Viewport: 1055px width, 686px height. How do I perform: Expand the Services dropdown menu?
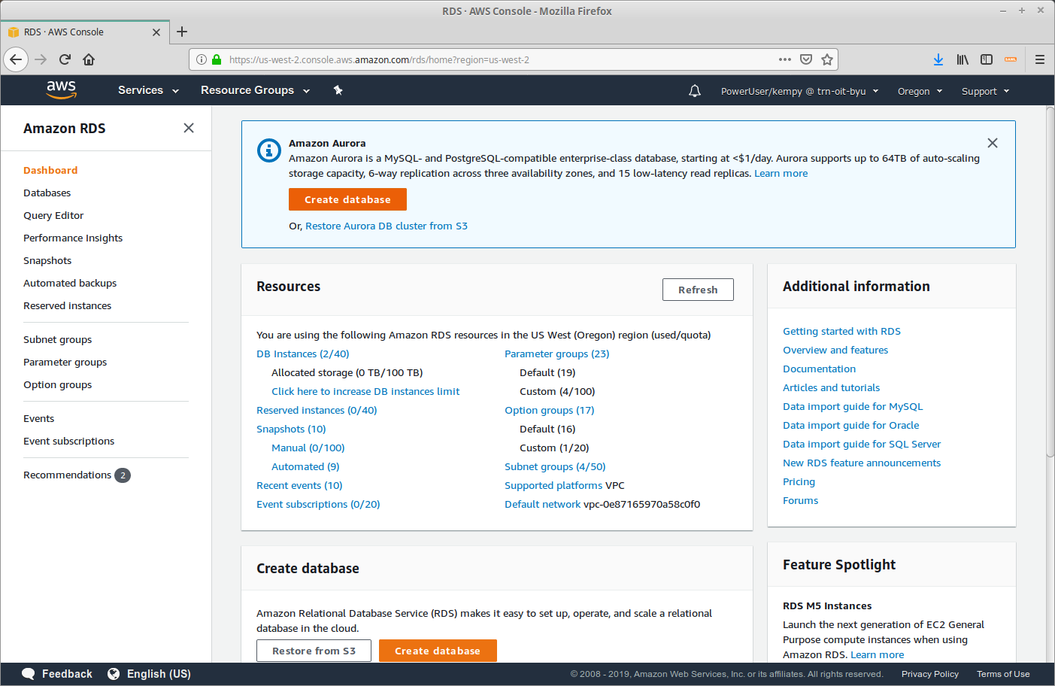pos(148,90)
